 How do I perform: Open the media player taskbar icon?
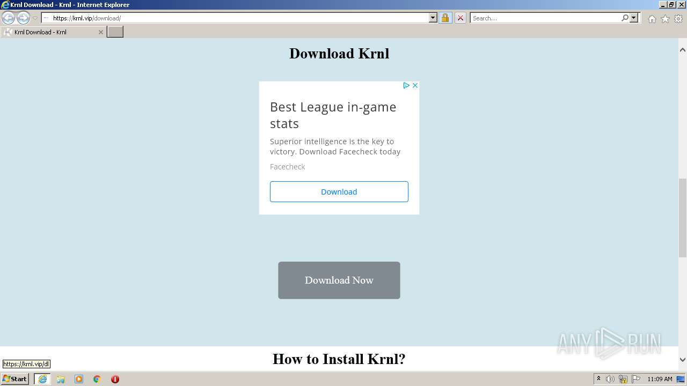click(79, 379)
